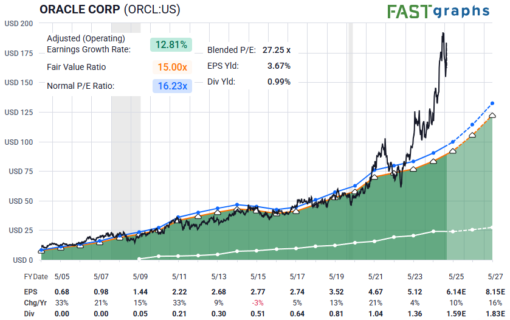
Task: Click the ORACLE CORP (ORCL:US) title
Action: [109, 10]
